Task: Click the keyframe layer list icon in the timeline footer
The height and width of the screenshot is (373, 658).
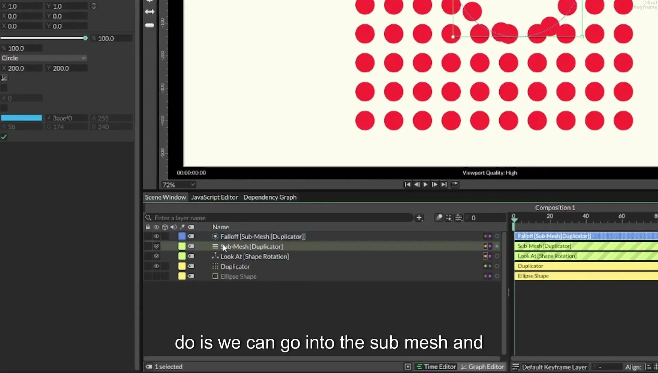Action: pos(515,367)
